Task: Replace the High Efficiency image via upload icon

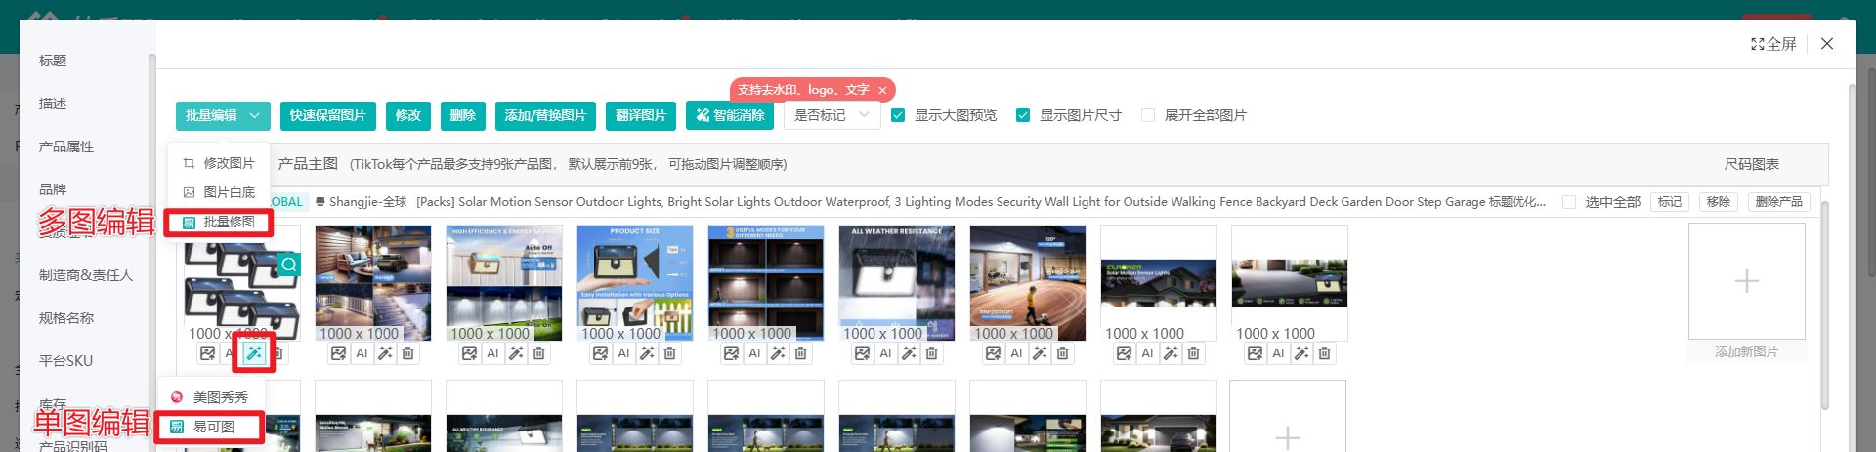Action: click(469, 353)
